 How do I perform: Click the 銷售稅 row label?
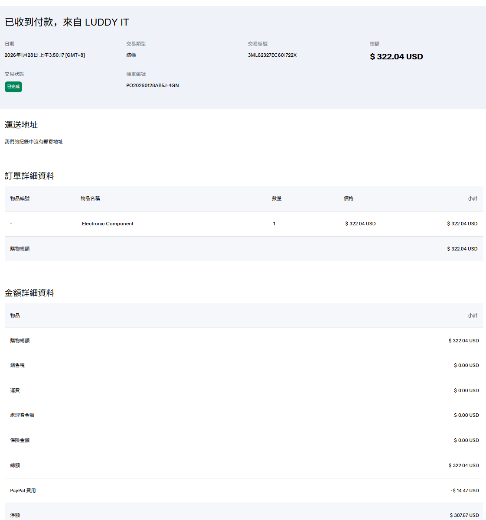coord(17,365)
